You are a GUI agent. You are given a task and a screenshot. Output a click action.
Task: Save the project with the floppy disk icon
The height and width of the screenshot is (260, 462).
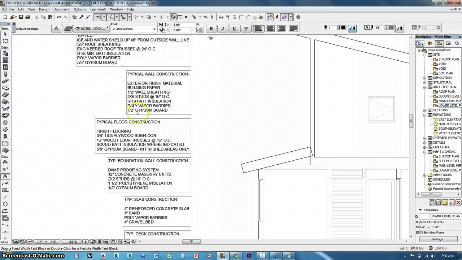(x=21, y=17)
